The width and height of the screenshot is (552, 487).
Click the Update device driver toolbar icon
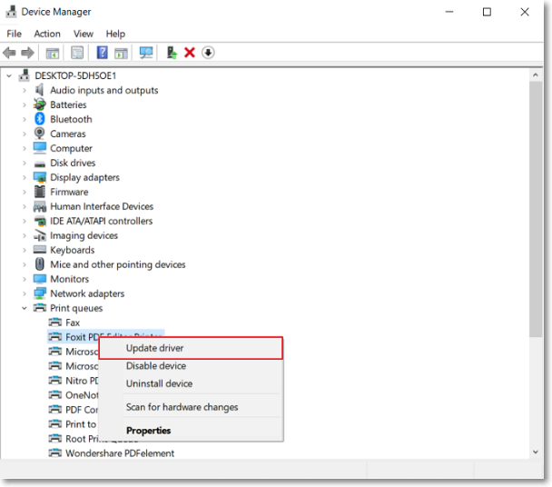click(172, 53)
